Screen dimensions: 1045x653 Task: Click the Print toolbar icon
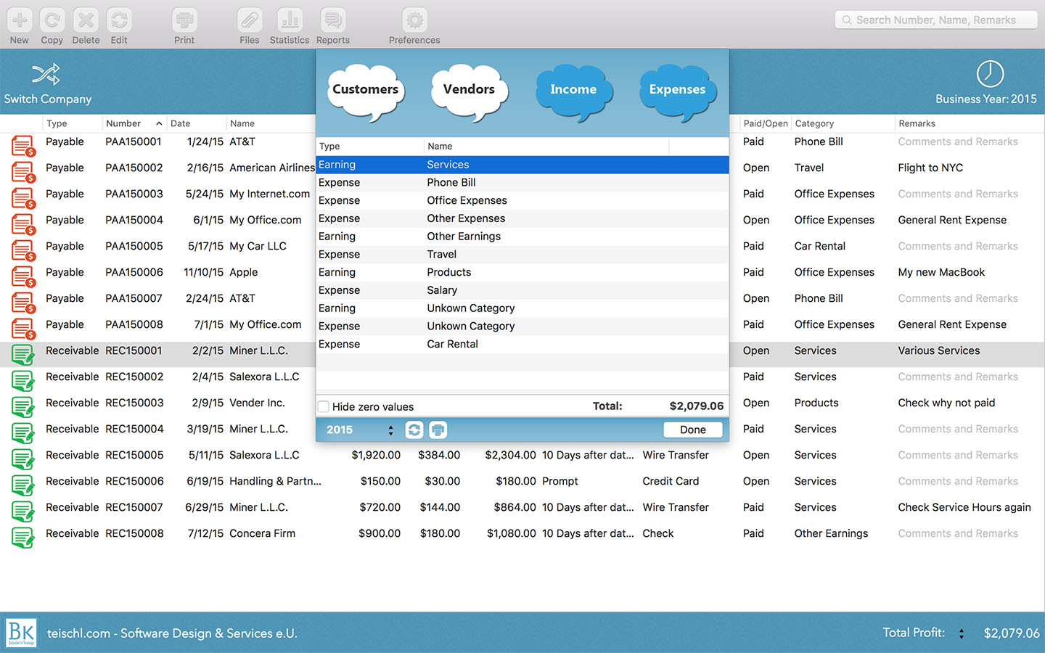[184, 20]
